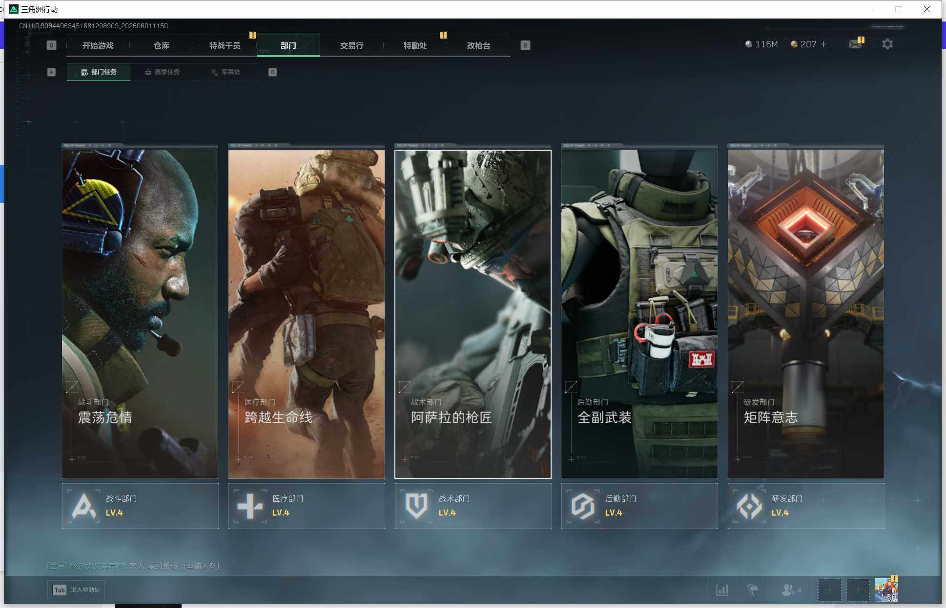This screenshot has height=608, width=946.
Task: Open the statistics bar chart icon
Action: pyautogui.click(x=722, y=590)
